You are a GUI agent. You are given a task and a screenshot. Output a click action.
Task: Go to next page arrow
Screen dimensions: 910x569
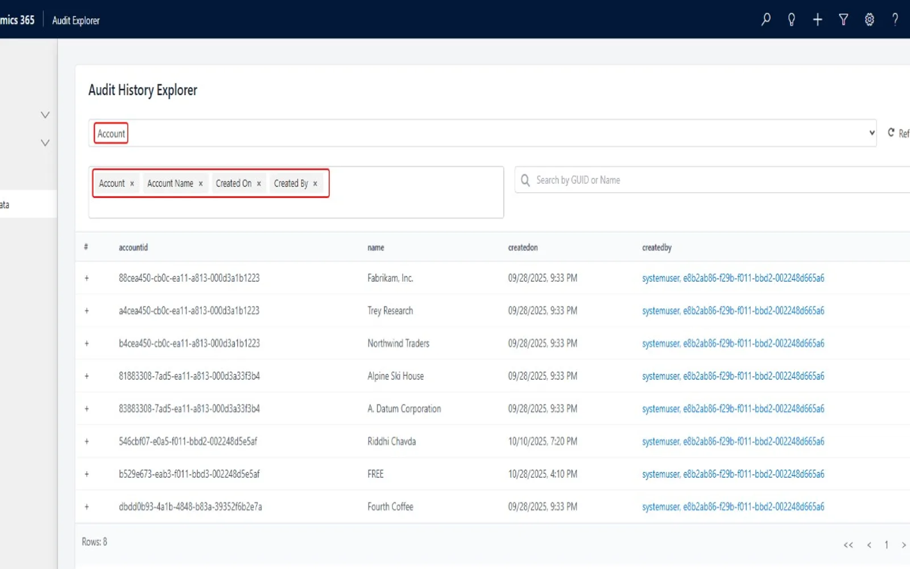(x=903, y=545)
